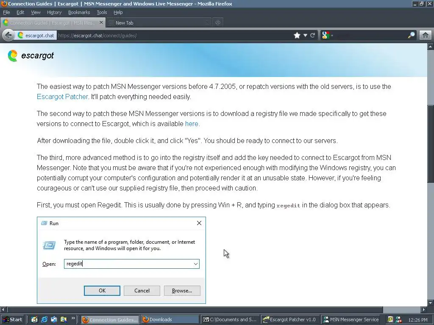The width and height of the screenshot is (434, 325).
Task: Go back with the Firefox back arrow
Action: [8, 36]
